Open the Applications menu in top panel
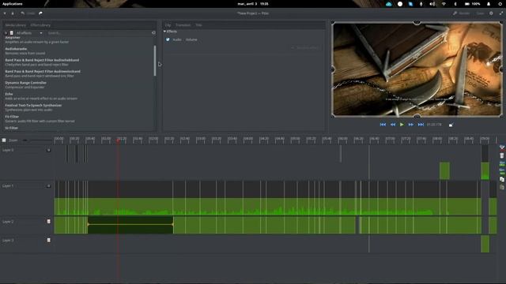This screenshot has width=506, height=284. (13, 4)
